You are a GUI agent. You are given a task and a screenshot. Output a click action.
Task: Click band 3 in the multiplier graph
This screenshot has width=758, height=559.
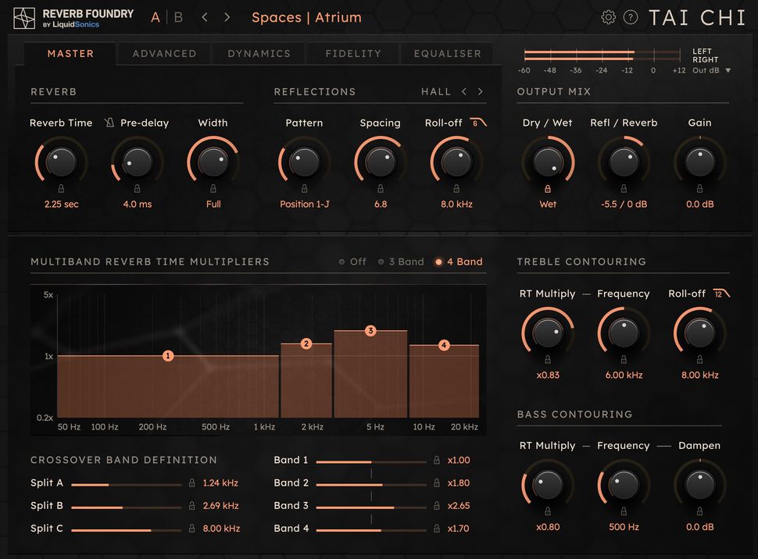(x=370, y=331)
